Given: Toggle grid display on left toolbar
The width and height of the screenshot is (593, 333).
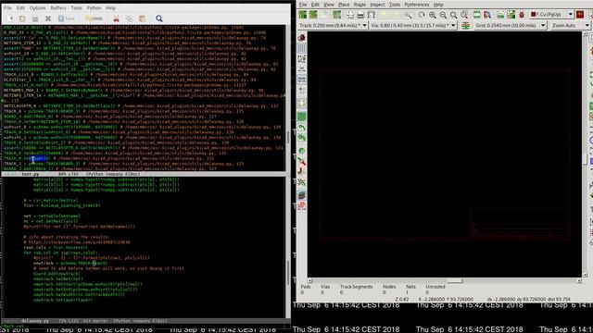Looking at the screenshot, I should 301,48.
